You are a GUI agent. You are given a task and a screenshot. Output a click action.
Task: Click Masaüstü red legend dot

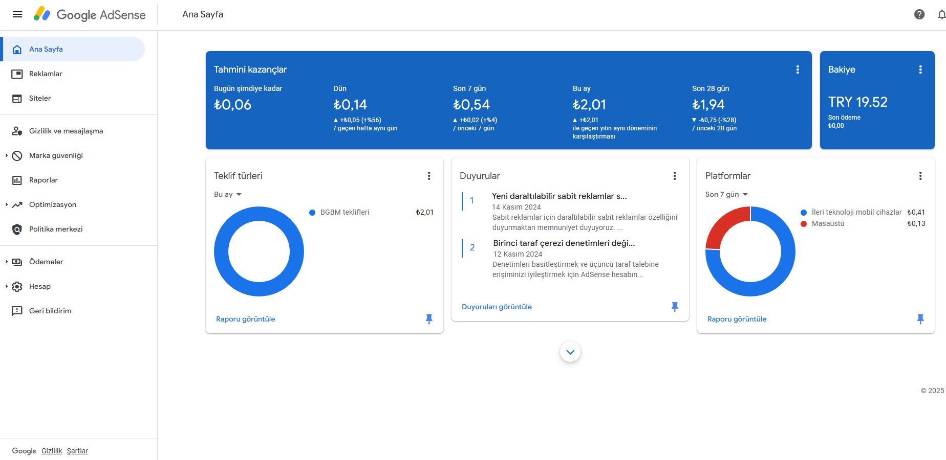click(x=804, y=224)
